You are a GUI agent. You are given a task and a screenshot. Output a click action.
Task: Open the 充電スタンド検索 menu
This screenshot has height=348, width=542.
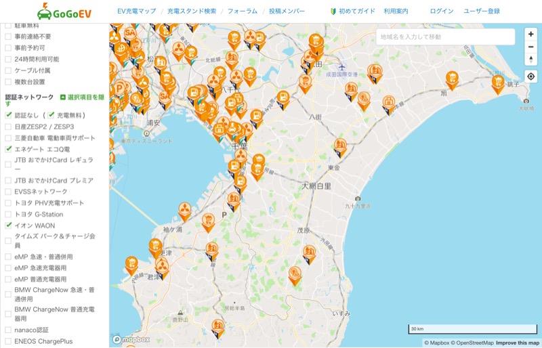tap(192, 11)
